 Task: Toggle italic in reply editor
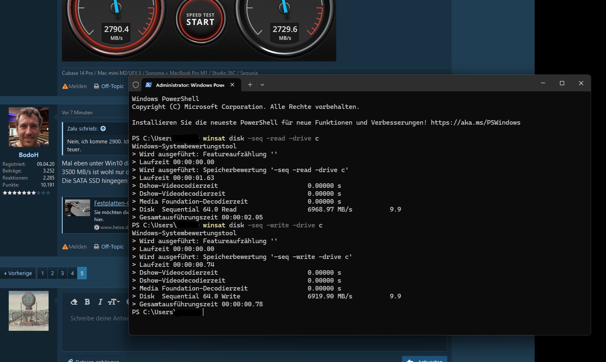click(100, 302)
